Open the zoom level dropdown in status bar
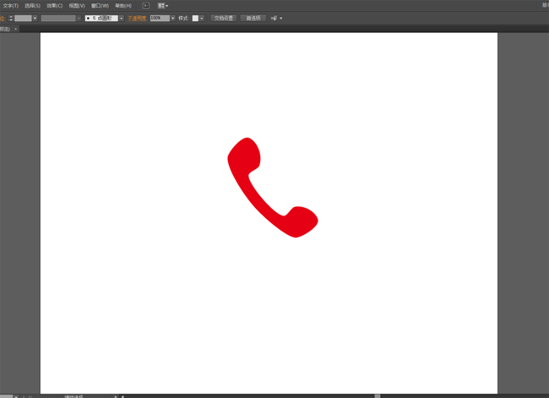Viewport: 549px width, 398px height. click(x=16, y=396)
